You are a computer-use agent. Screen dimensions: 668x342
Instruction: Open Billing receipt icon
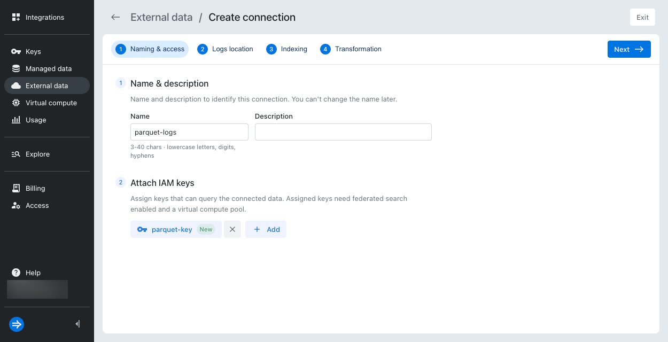click(16, 188)
